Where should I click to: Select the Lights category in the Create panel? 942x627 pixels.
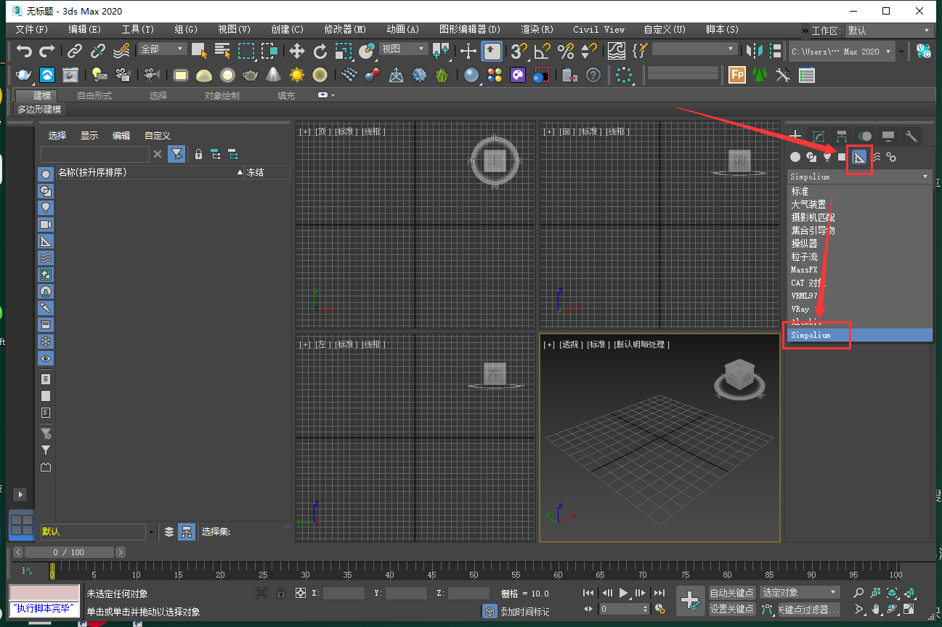827,157
